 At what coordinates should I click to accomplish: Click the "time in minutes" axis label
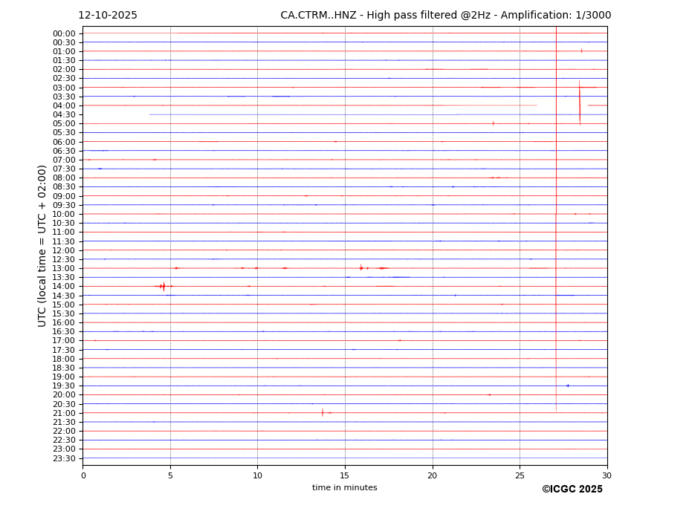tap(344, 487)
